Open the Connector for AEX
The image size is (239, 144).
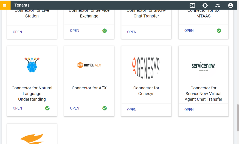pyautogui.click(x=75, y=108)
